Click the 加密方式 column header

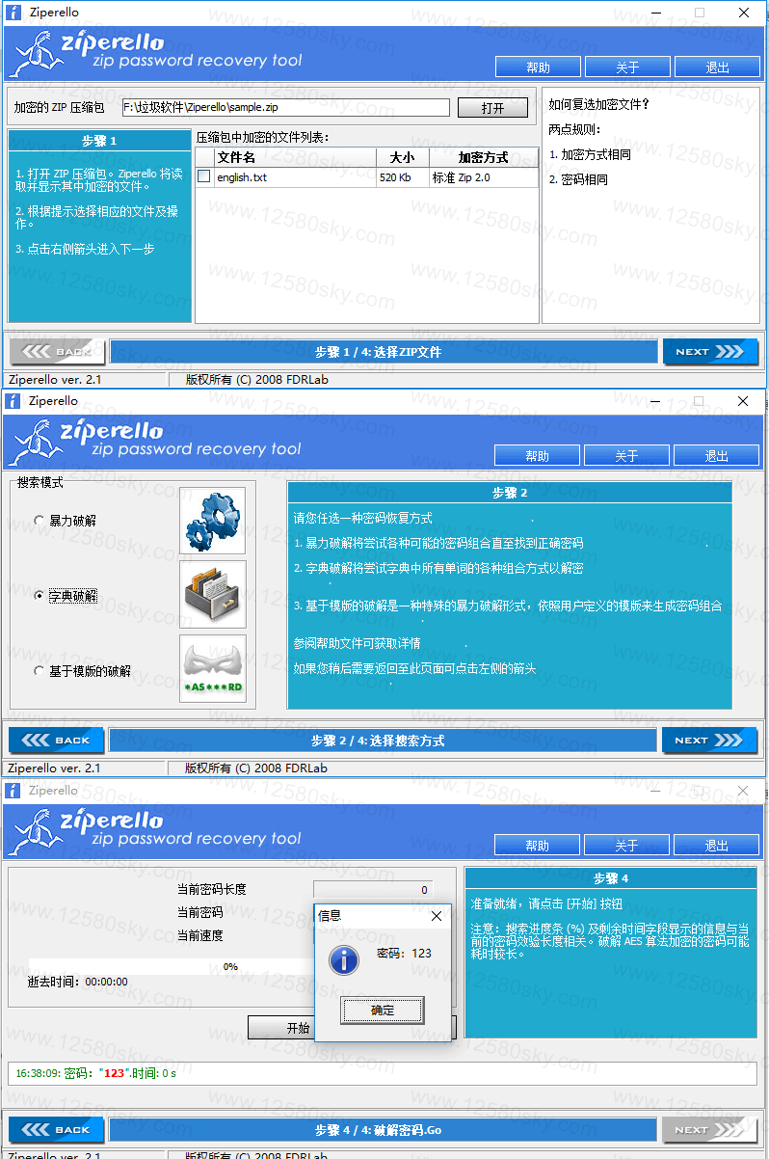(484, 157)
